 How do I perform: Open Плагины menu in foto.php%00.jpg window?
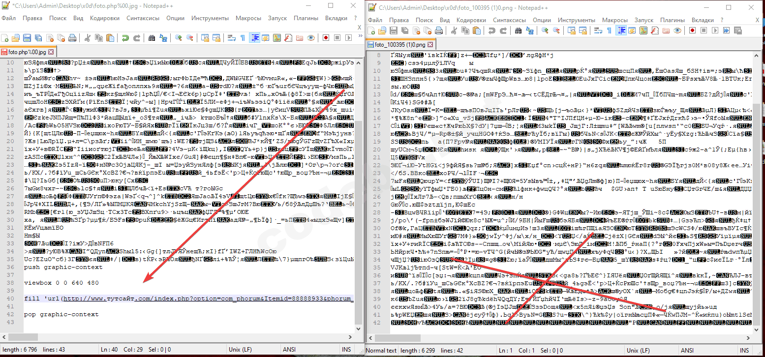click(x=306, y=18)
